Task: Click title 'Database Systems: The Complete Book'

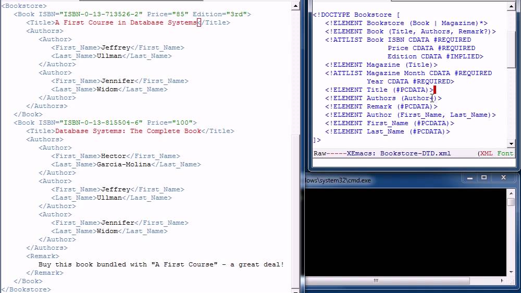Action: point(128,131)
